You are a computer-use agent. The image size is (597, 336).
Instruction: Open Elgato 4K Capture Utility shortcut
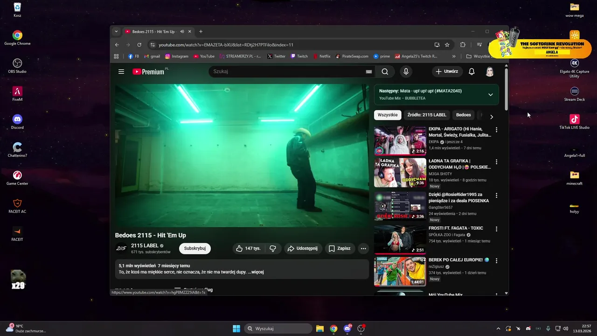[575, 68]
